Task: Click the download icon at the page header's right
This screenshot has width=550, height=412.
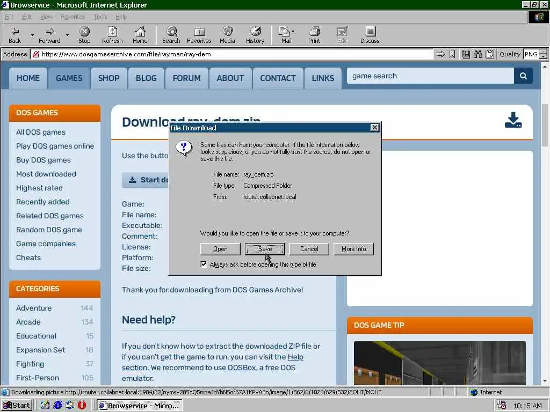Action: point(513,120)
